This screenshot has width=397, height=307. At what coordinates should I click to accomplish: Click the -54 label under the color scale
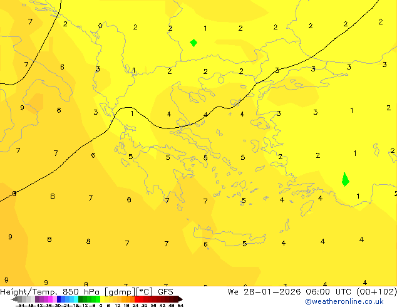(x=21, y=305)
